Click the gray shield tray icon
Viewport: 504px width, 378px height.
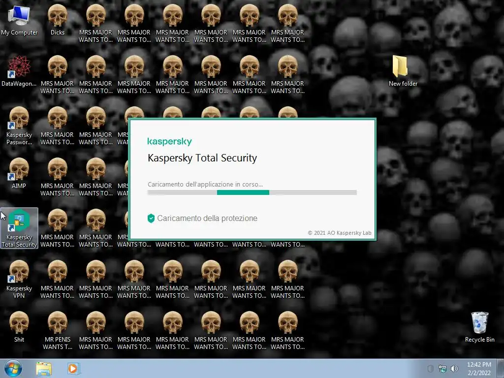coord(430,369)
